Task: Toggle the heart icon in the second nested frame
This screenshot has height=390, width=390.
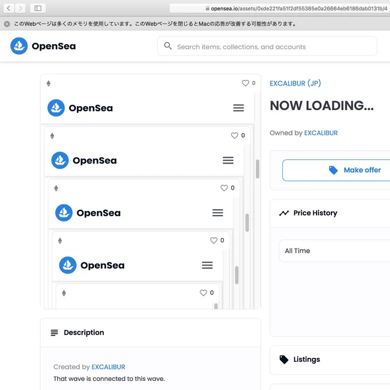Action: tap(235, 135)
